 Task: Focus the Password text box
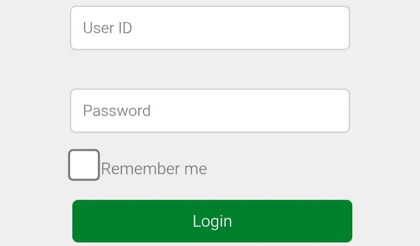click(210, 111)
